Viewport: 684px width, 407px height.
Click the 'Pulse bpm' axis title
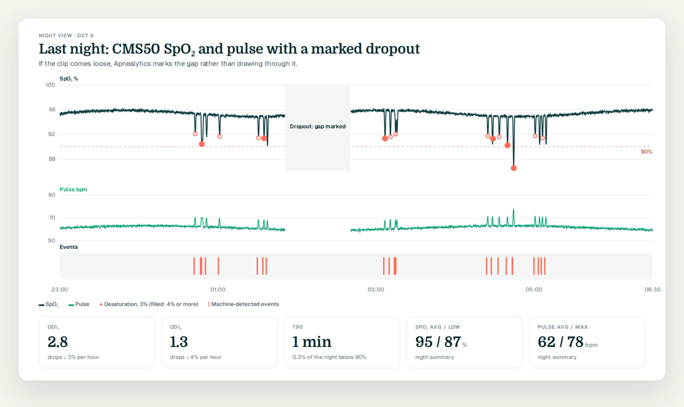73,189
